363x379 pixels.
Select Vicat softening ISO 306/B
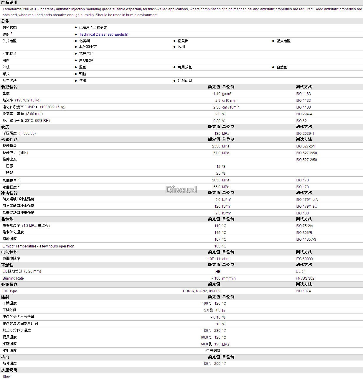[304, 233]
